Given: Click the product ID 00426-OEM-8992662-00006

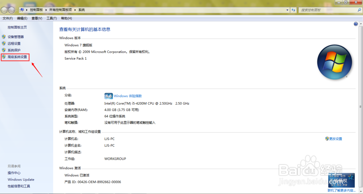Looking at the screenshot, I should click(99, 182).
